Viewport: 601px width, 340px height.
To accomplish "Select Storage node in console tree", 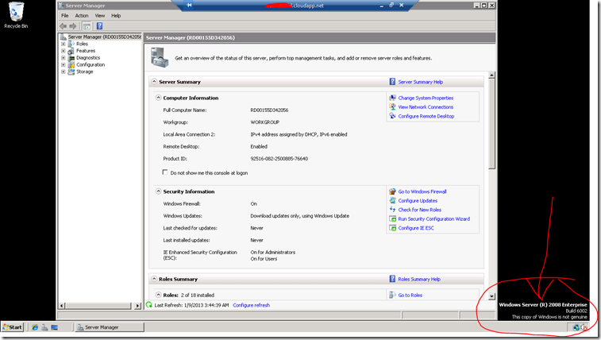I will point(84,71).
